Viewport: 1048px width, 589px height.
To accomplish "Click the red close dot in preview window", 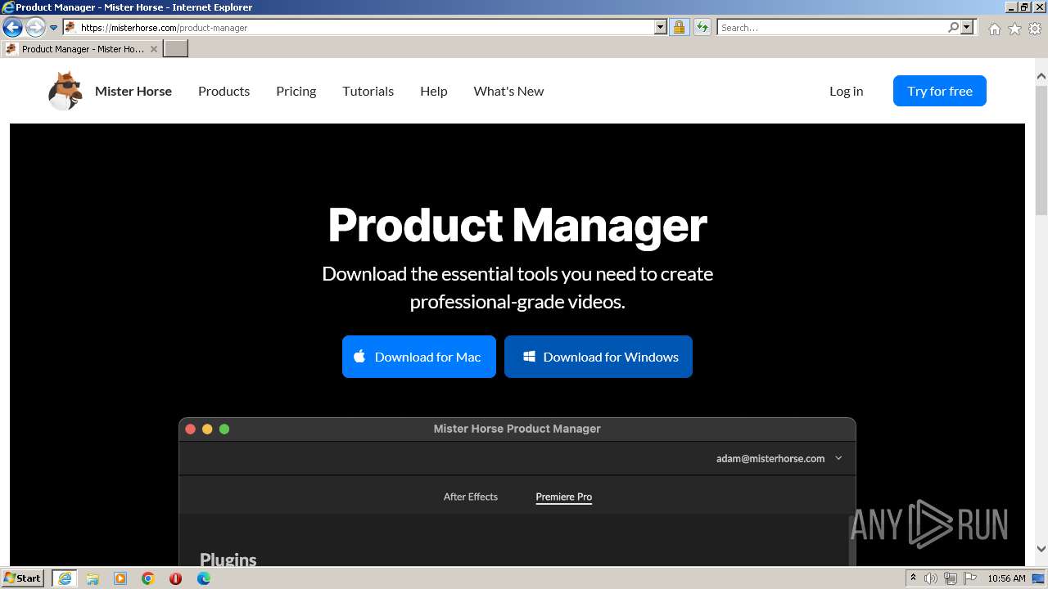I will pos(191,429).
